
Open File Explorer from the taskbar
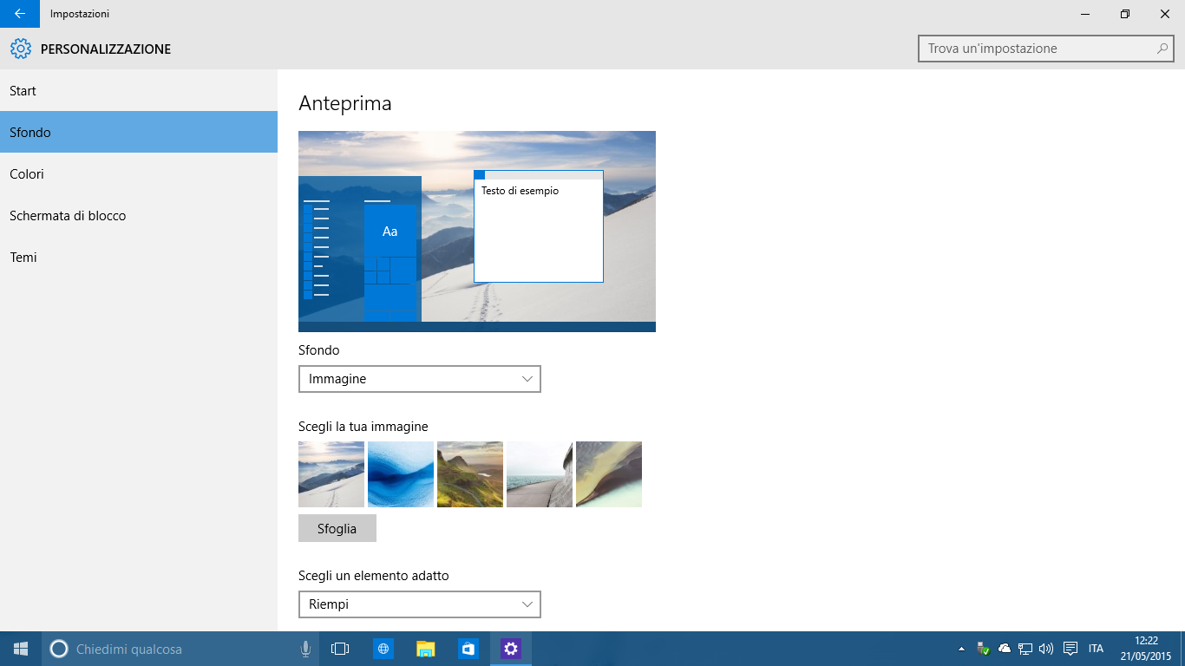[x=425, y=649]
